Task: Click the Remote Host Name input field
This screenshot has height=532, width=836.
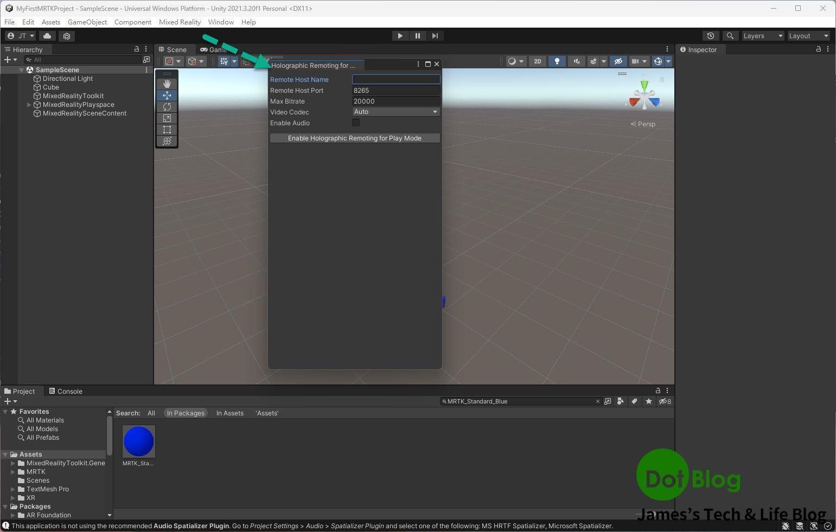Action: click(396, 79)
